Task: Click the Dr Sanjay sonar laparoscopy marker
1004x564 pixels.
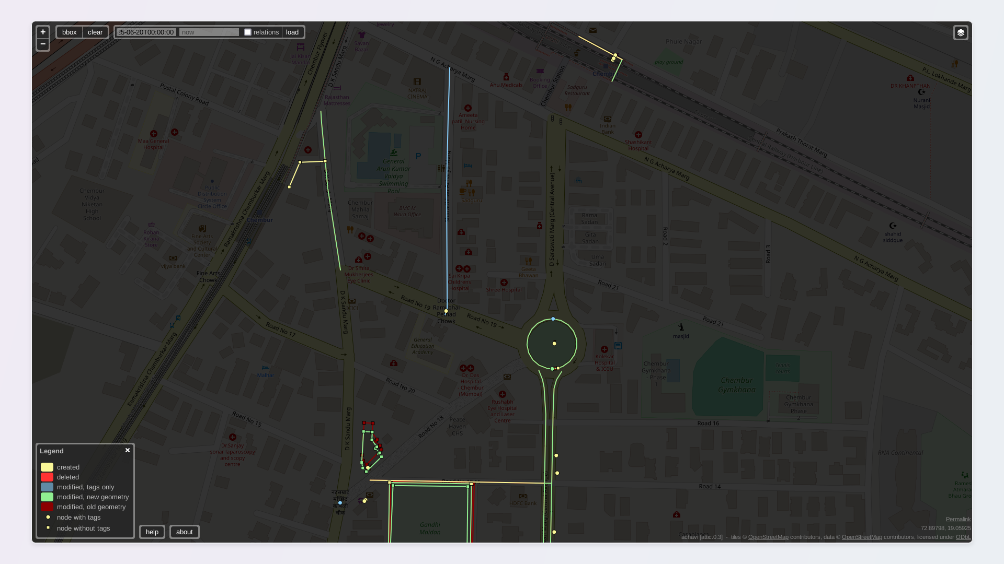Action: click(x=233, y=437)
